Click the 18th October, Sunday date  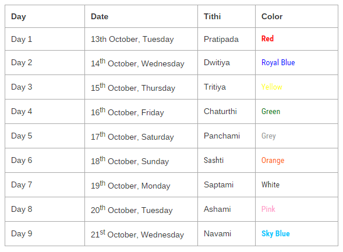[130, 161]
